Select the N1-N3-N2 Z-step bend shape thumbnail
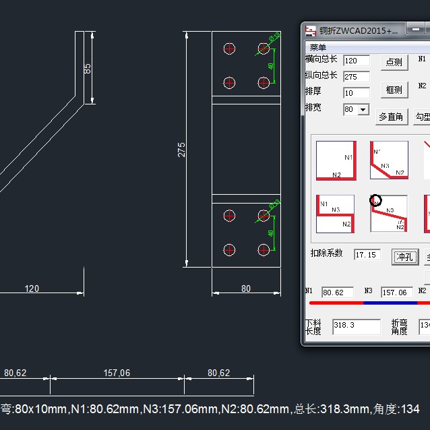This screenshot has width=430, height=430. coord(335,214)
